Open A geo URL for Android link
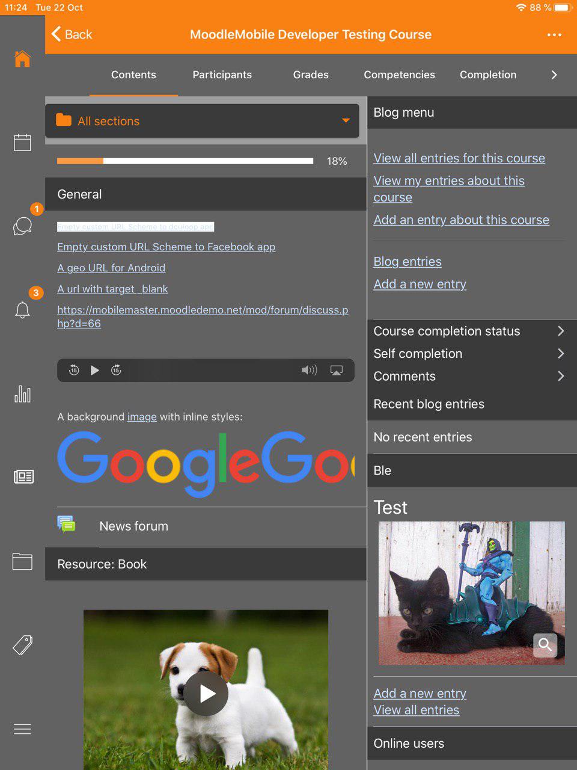The width and height of the screenshot is (577, 770). [x=111, y=268]
